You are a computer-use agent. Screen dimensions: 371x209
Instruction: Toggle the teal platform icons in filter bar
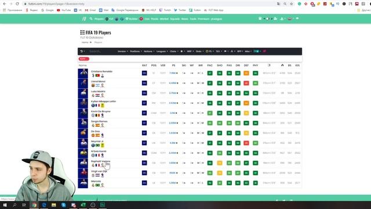pos(257,51)
